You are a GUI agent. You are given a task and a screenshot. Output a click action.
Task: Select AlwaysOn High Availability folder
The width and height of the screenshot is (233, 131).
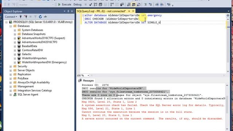click(33, 82)
